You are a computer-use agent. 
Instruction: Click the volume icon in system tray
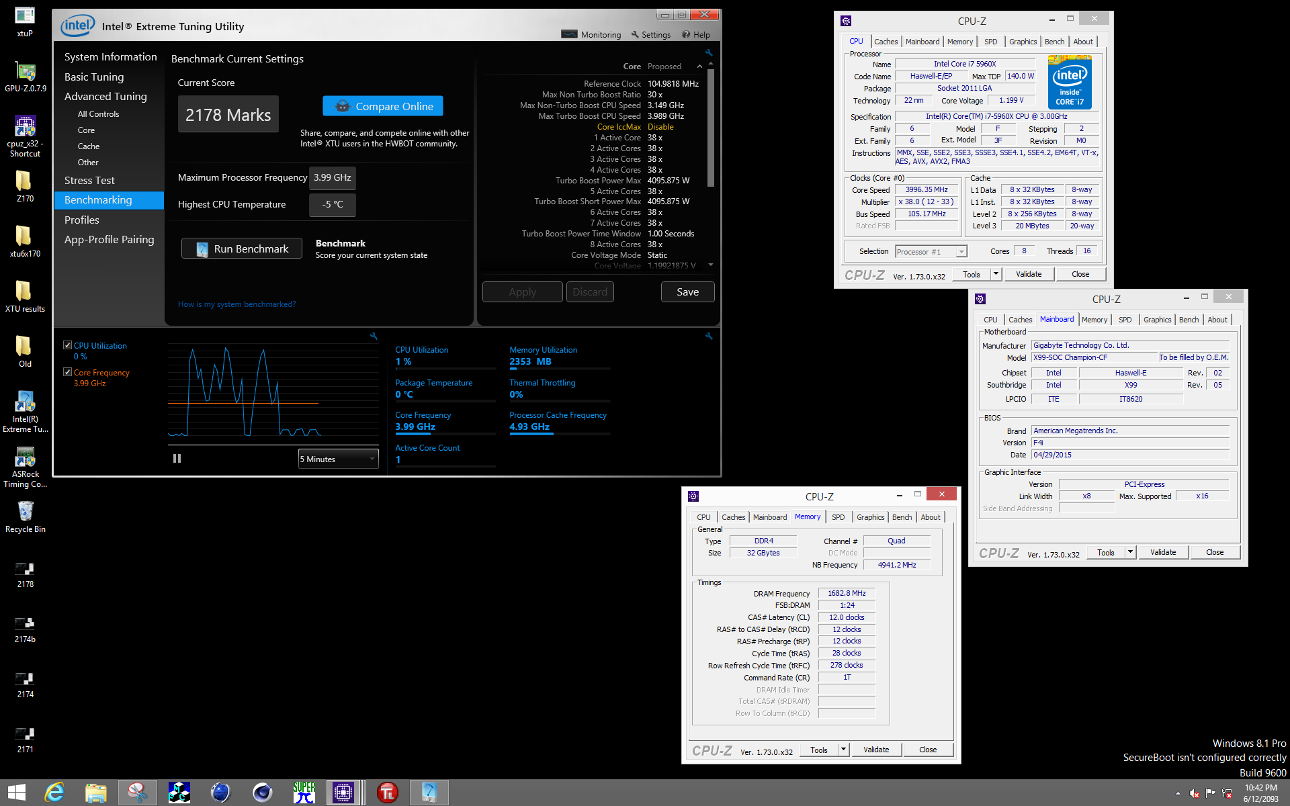[1194, 793]
